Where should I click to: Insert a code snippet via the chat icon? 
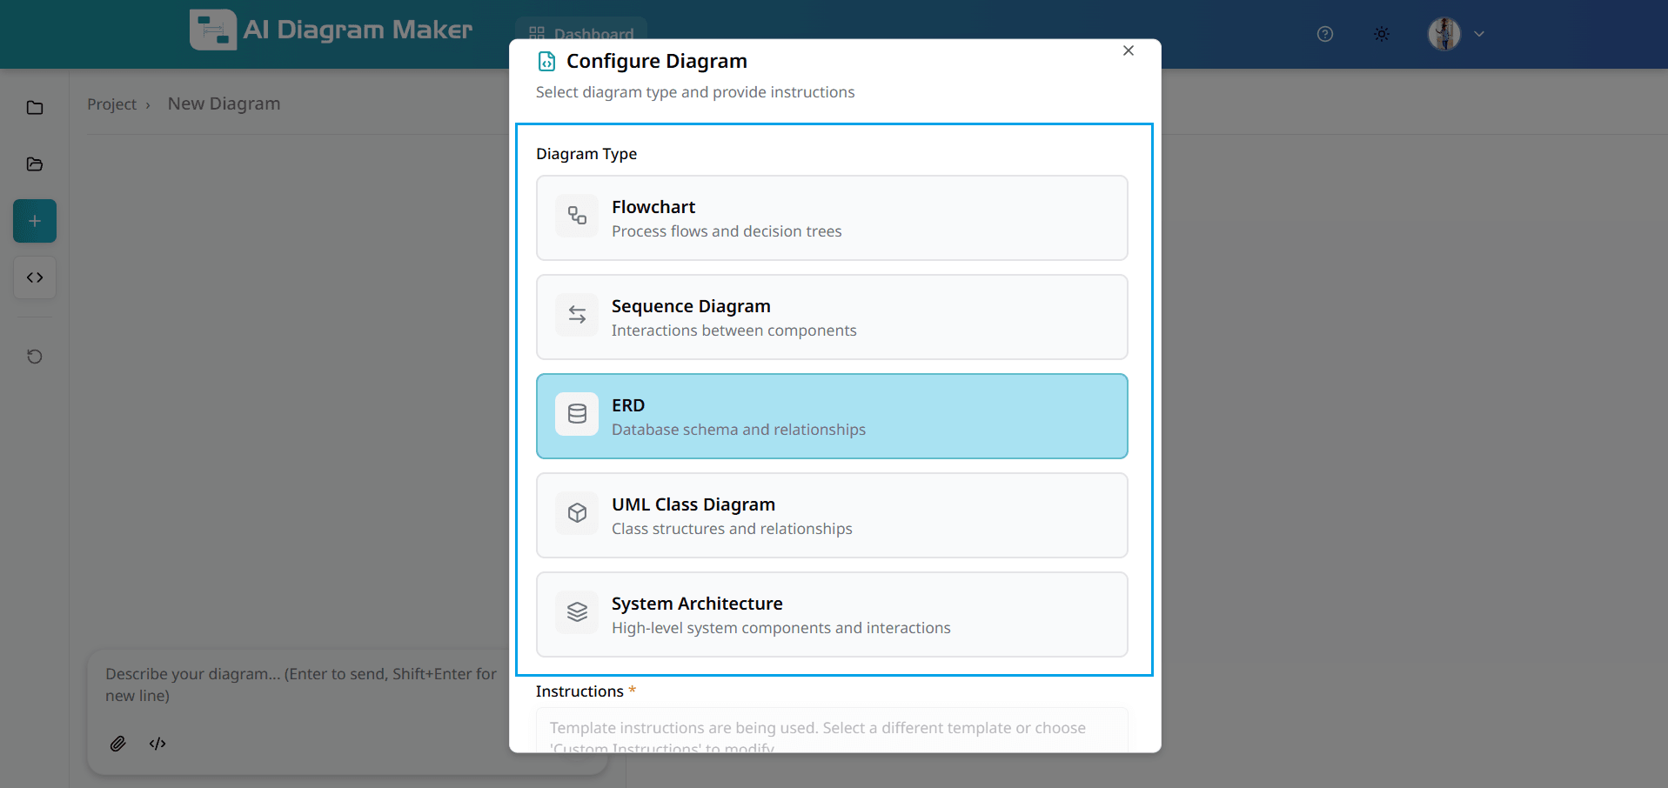[x=157, y=744]
